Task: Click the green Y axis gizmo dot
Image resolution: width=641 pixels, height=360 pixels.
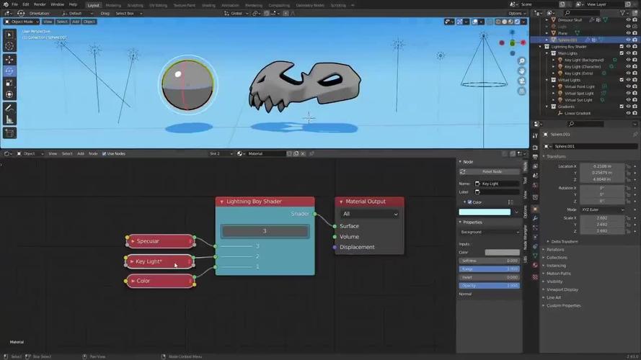Action: click(x=512, y=43)
